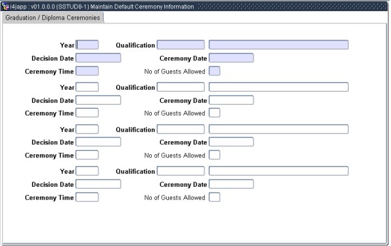Click second record's No of Guests Allowed box
The height and width of the screenshot is (246, 391).
[x=214, y=113]
